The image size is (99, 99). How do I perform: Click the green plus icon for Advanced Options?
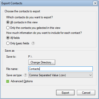click(x=8, y=81)
